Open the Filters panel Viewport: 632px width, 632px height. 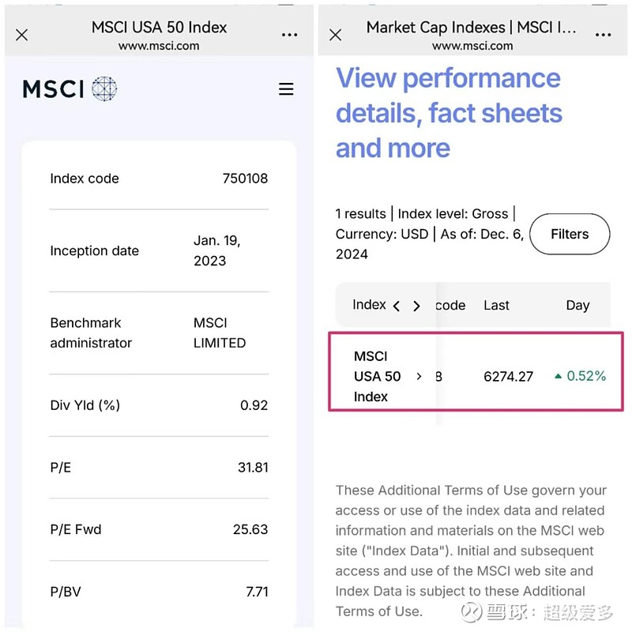[x=570, y=234]
